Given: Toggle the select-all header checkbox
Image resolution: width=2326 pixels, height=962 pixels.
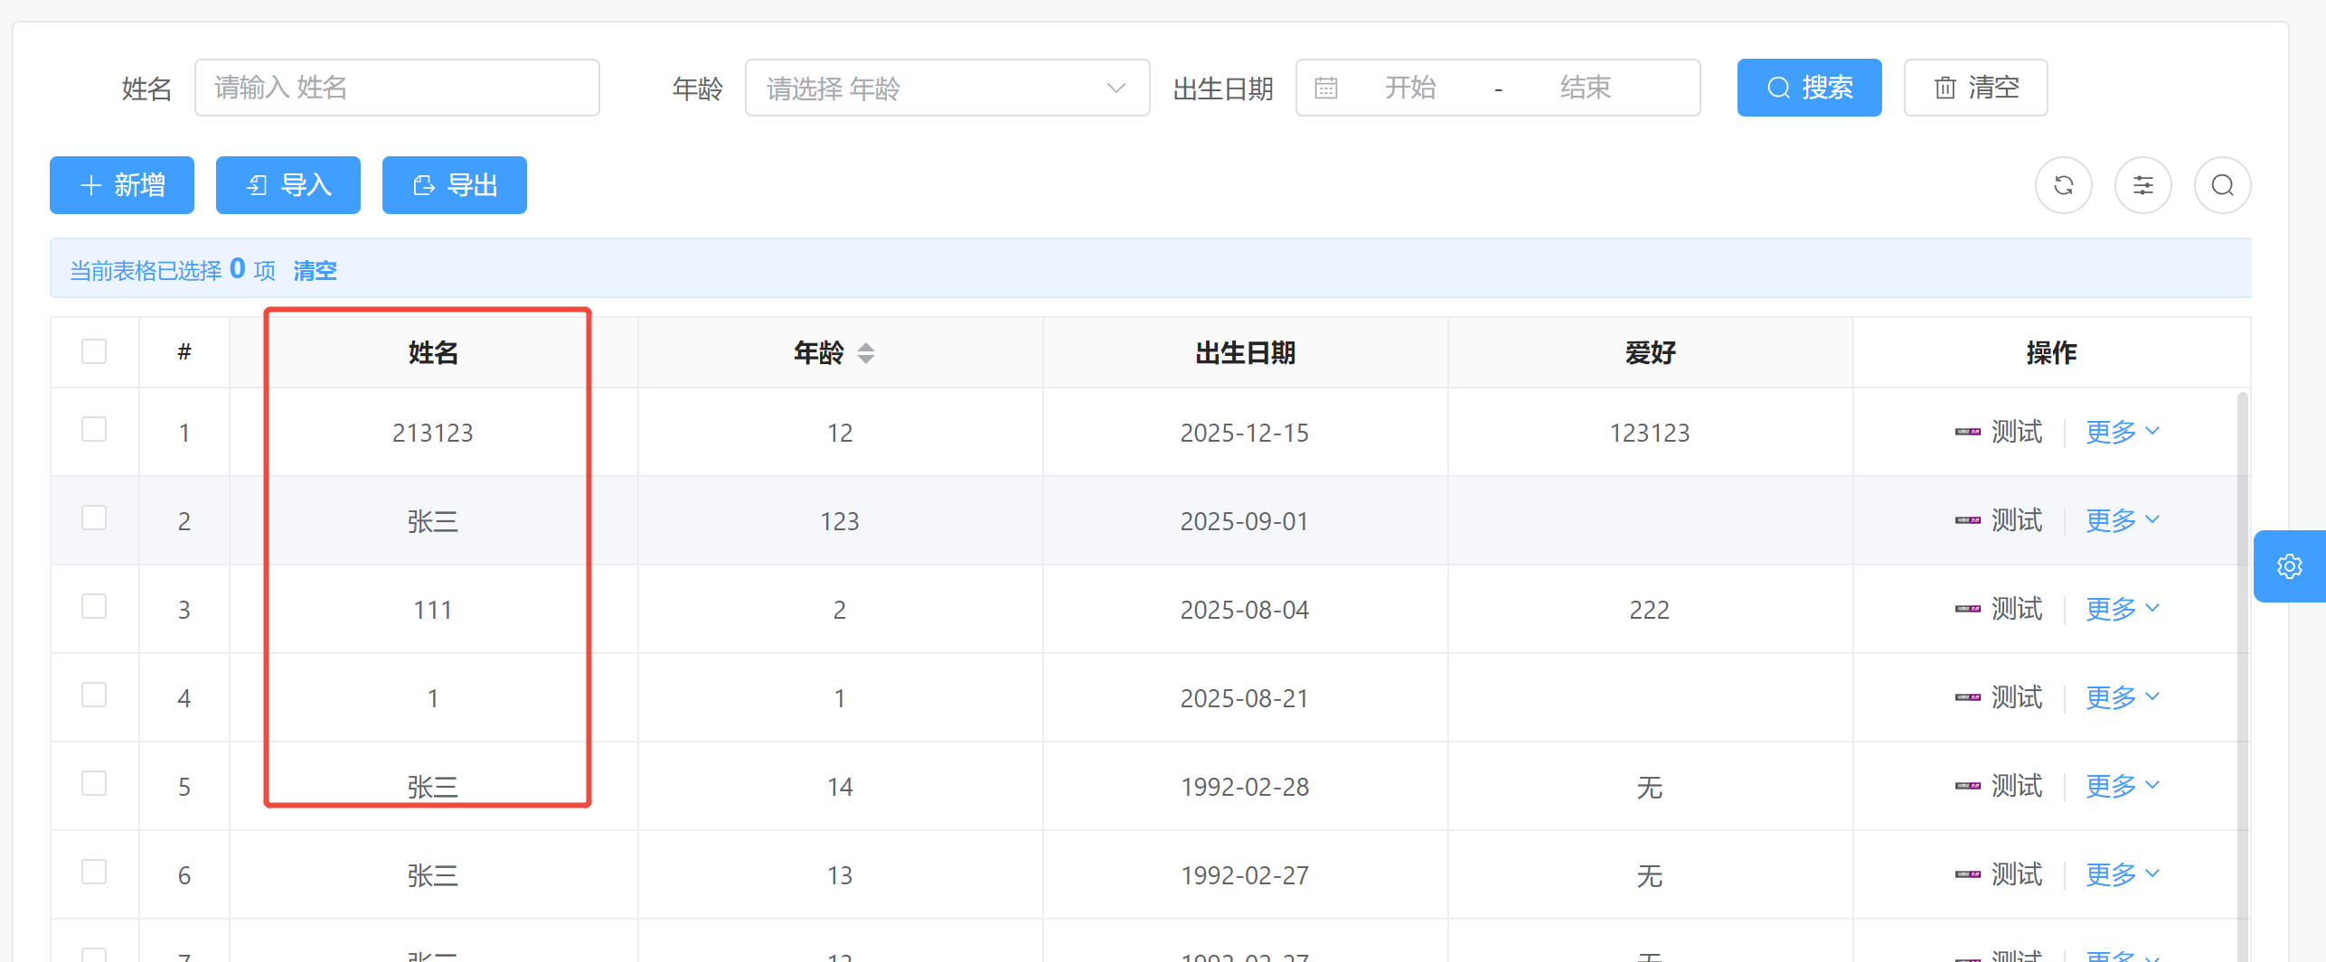Looking at the screenshot, I should (x=94, y=351).
